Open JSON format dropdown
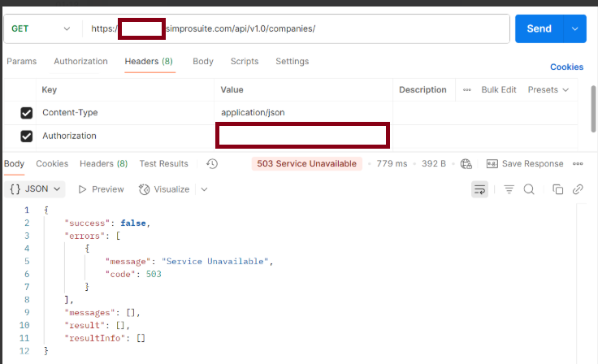The height and width of the screenshot is (364, 598). pos(35,189)
